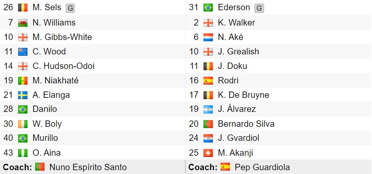Click the Argentina flag beside J. Álvarez
This screenshot has height=174, width=372.
click(x=208, y=109)
